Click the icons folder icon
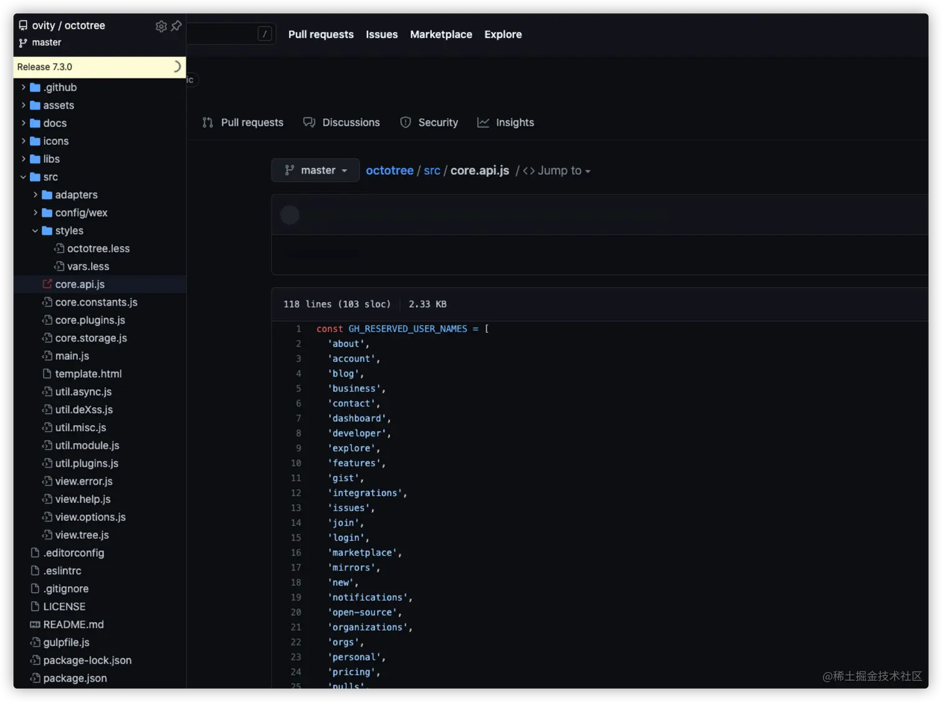Viewport: 942px width, 702px height. click(36, 141)
